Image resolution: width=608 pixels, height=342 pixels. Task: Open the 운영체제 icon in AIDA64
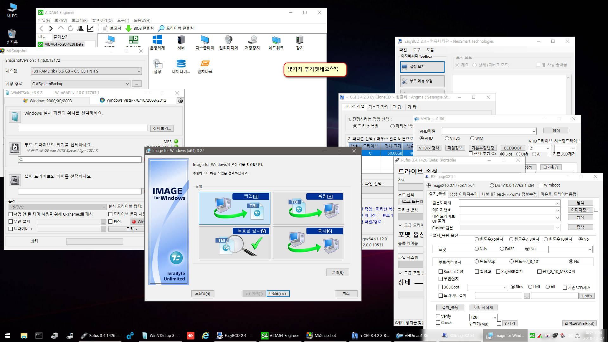coord(157,42)
